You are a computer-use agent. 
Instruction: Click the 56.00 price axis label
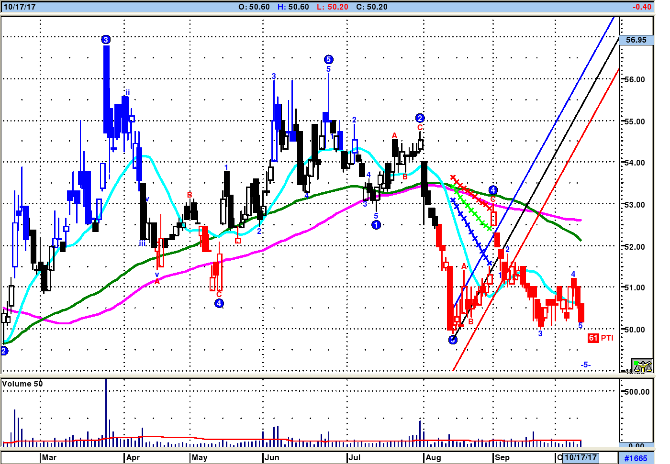(635, 79)
